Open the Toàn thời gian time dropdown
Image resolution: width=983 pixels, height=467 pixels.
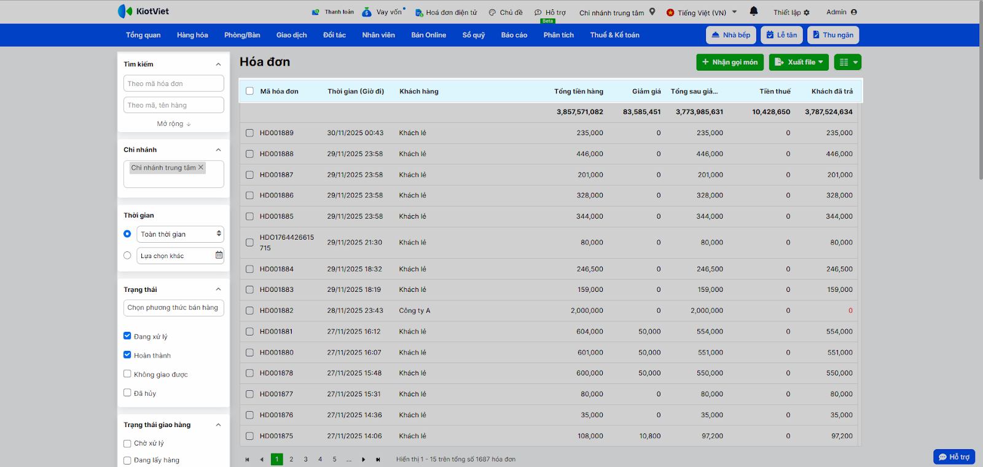click(180, 234)
